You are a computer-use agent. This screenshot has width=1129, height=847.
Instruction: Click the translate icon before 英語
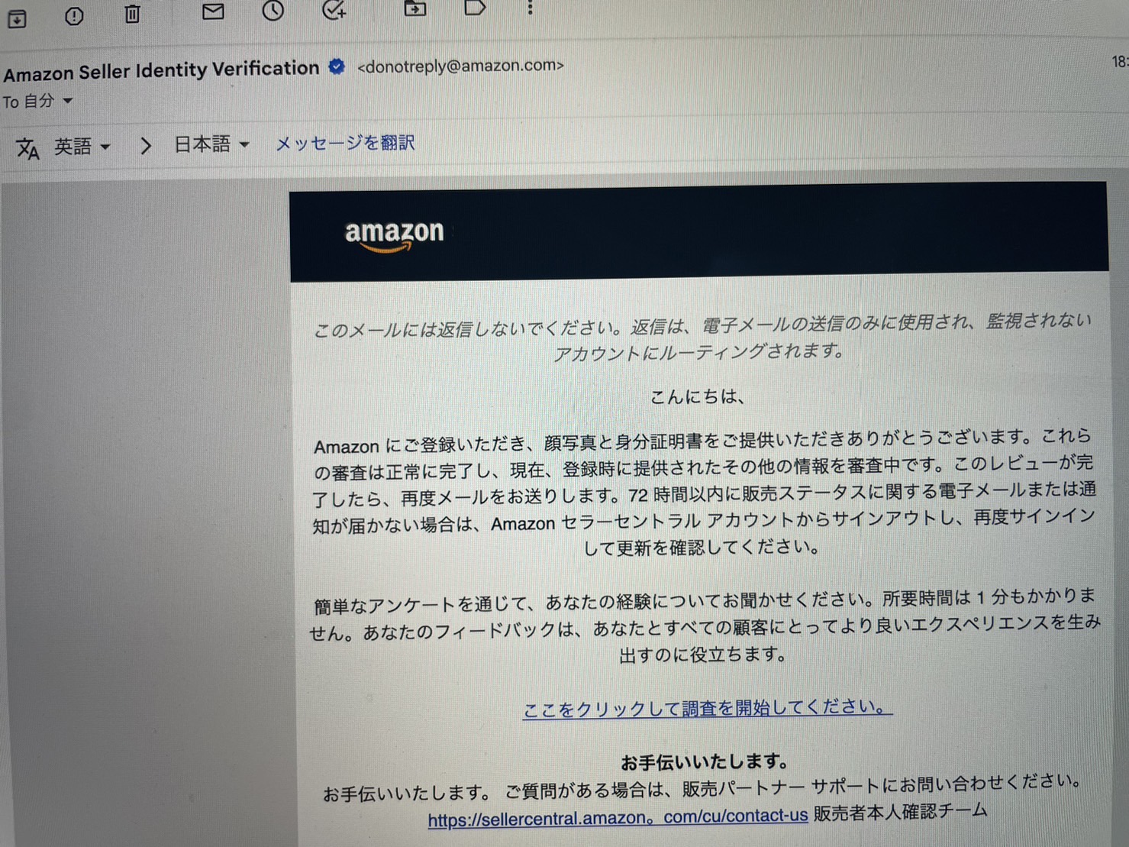pyautogui.click(x=27, y=148)
